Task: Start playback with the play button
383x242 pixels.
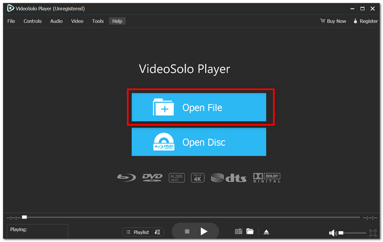Action: coord(204,231)
